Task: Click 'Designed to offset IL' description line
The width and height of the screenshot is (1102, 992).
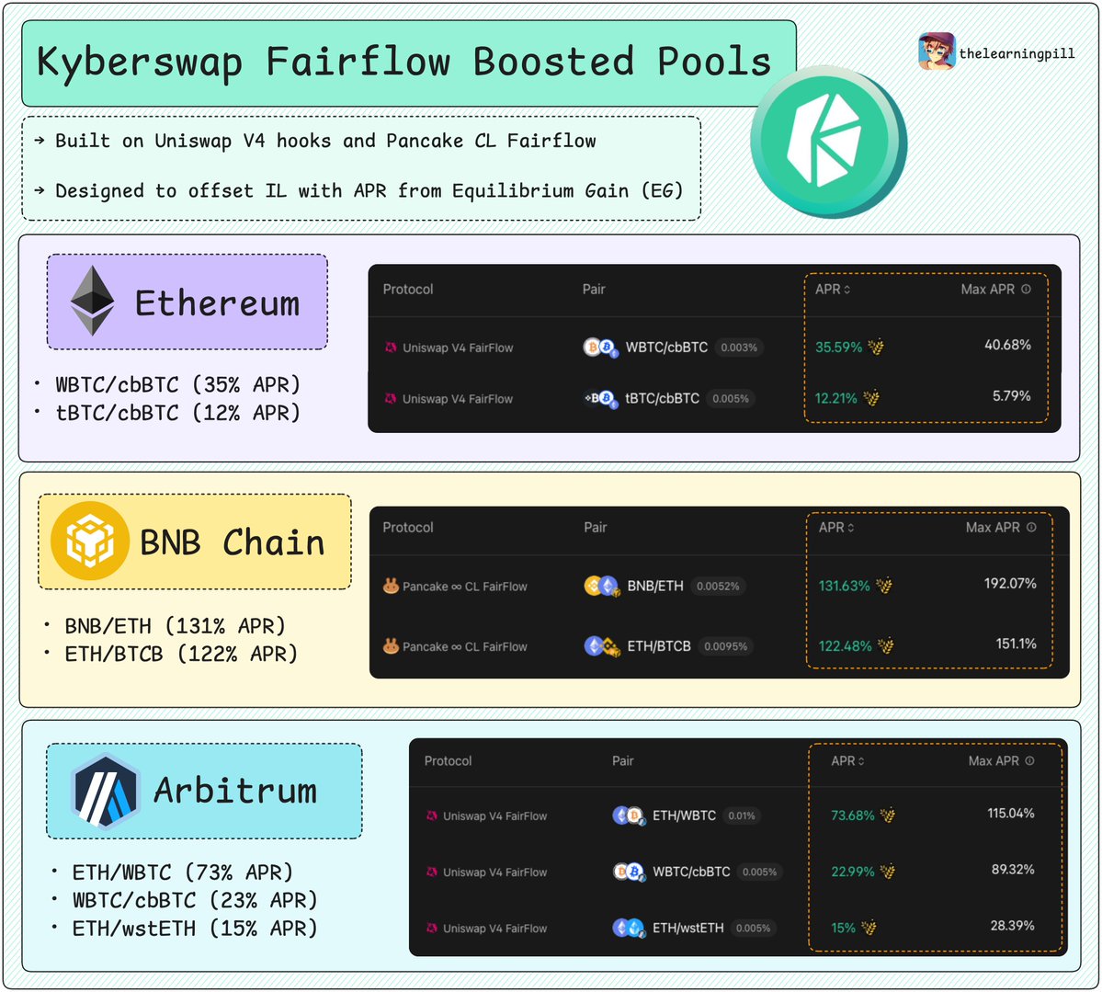Action: 369,190
